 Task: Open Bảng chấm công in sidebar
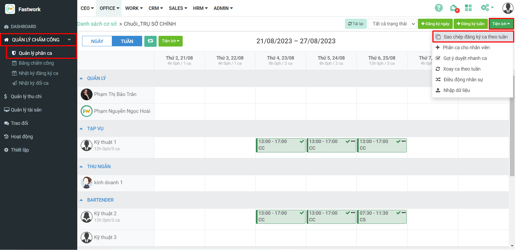[36, 63]
